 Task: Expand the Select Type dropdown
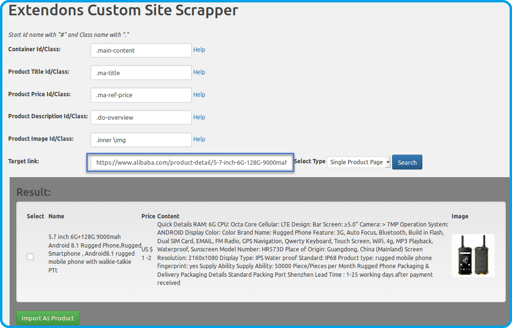(359, 162)
